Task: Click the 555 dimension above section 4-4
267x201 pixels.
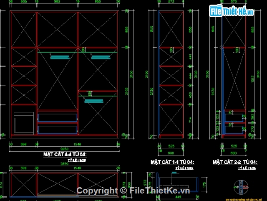Action: 98,2
